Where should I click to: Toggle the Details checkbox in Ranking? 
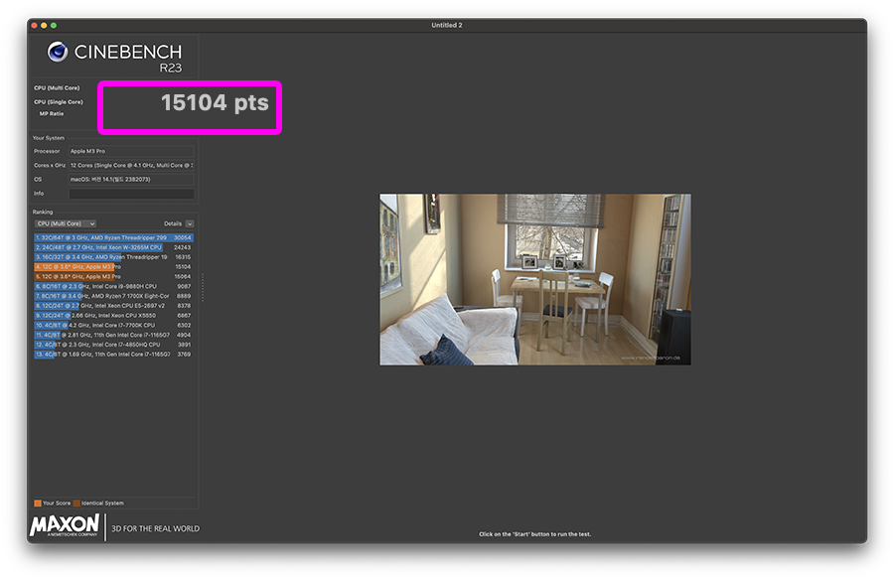tap(190, 224)
